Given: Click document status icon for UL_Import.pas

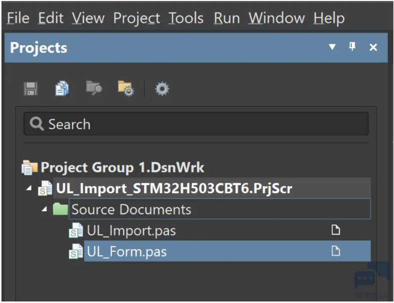Looking at the screenshot, I should 336,230.
